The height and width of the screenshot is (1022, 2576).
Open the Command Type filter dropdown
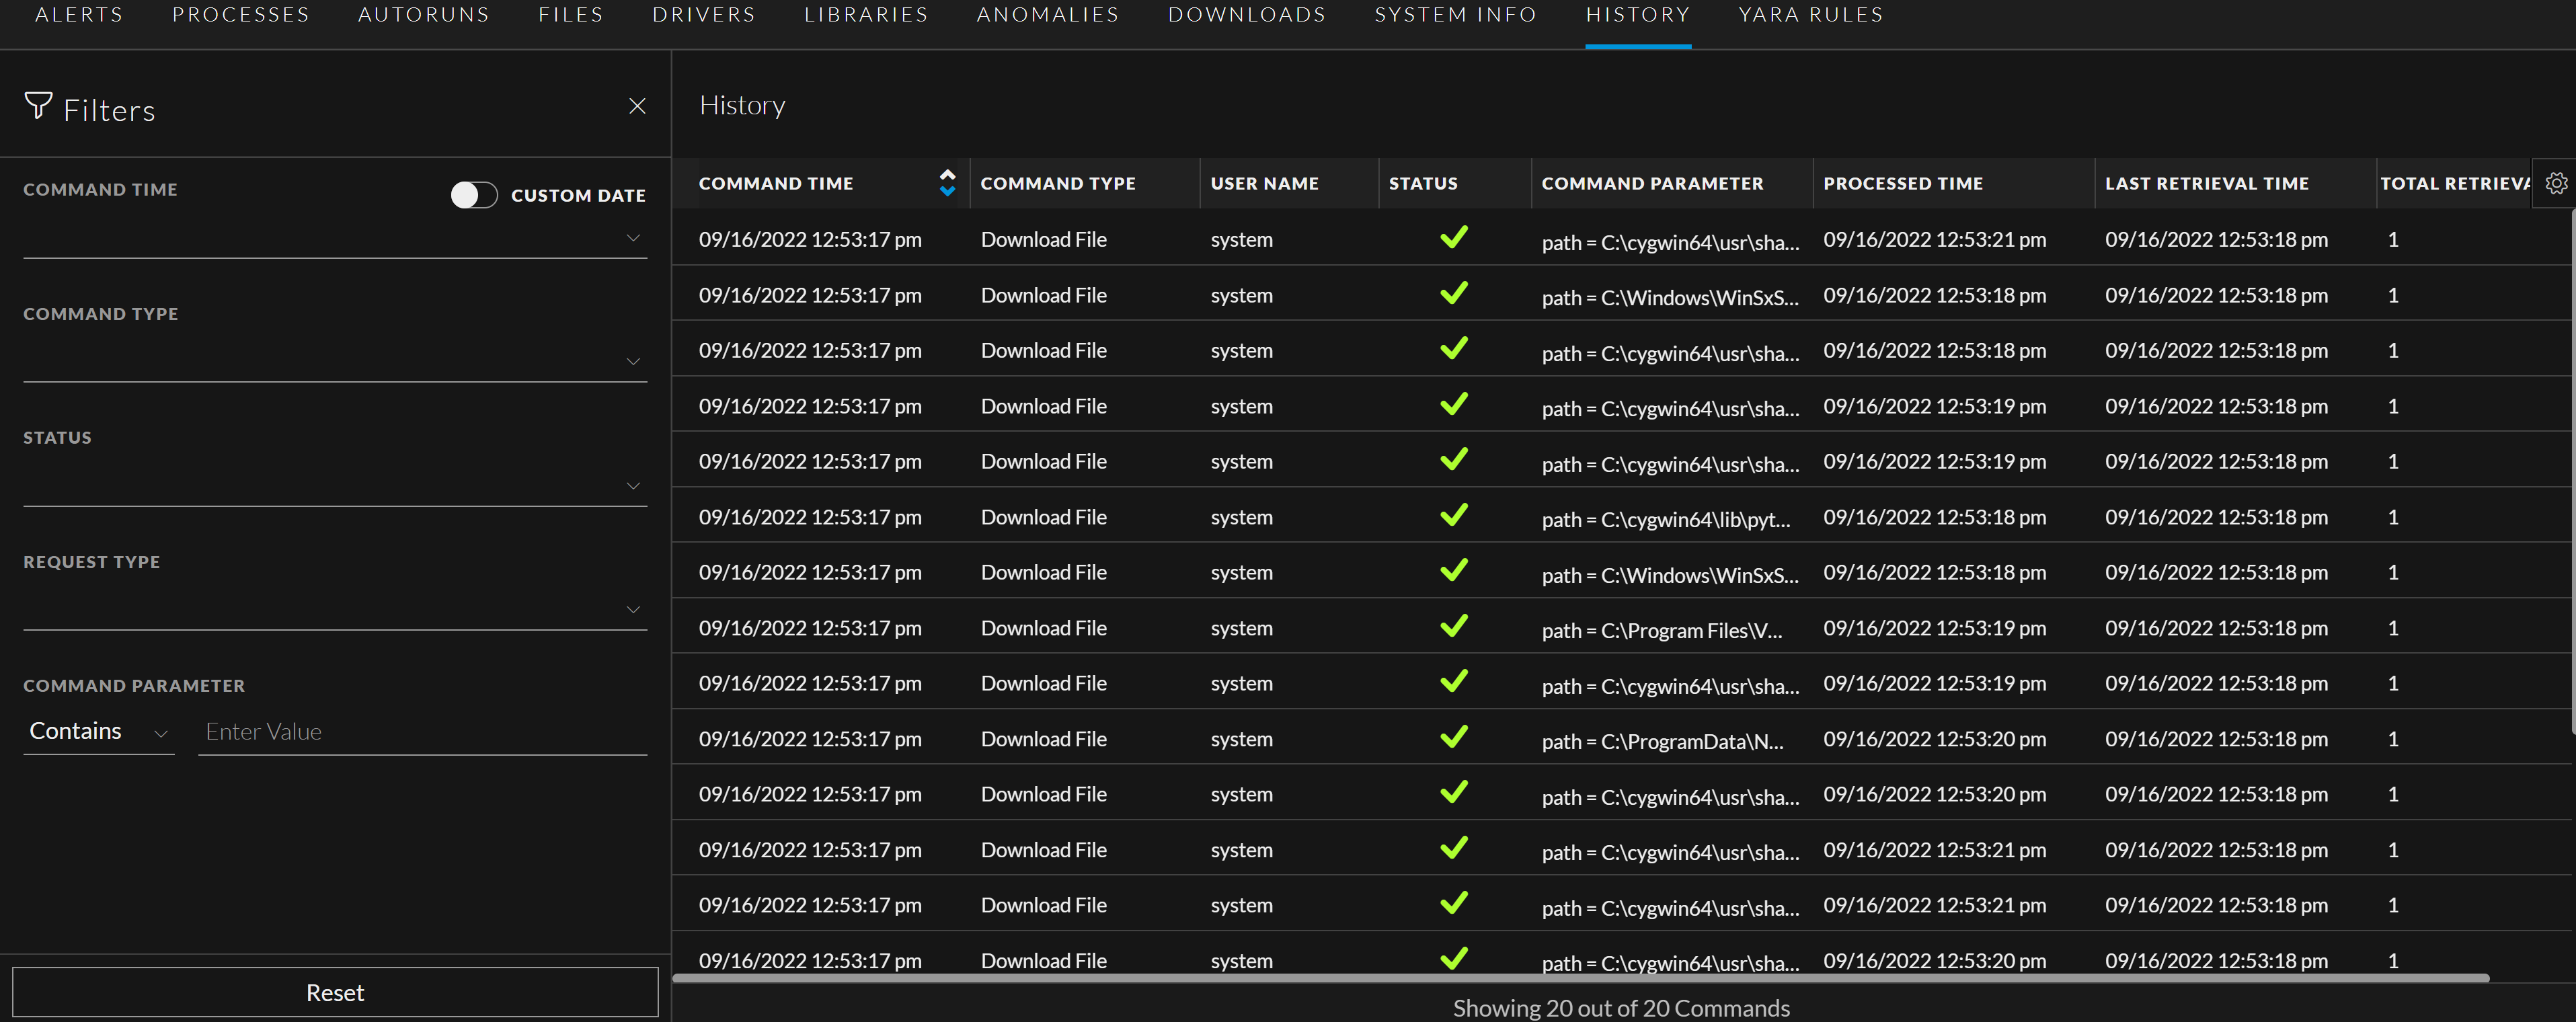point(633,361)
